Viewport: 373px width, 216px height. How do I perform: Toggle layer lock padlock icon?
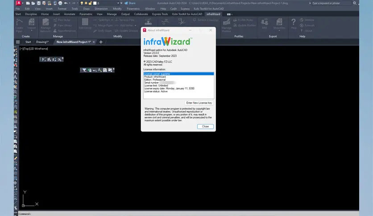(91, 3)
